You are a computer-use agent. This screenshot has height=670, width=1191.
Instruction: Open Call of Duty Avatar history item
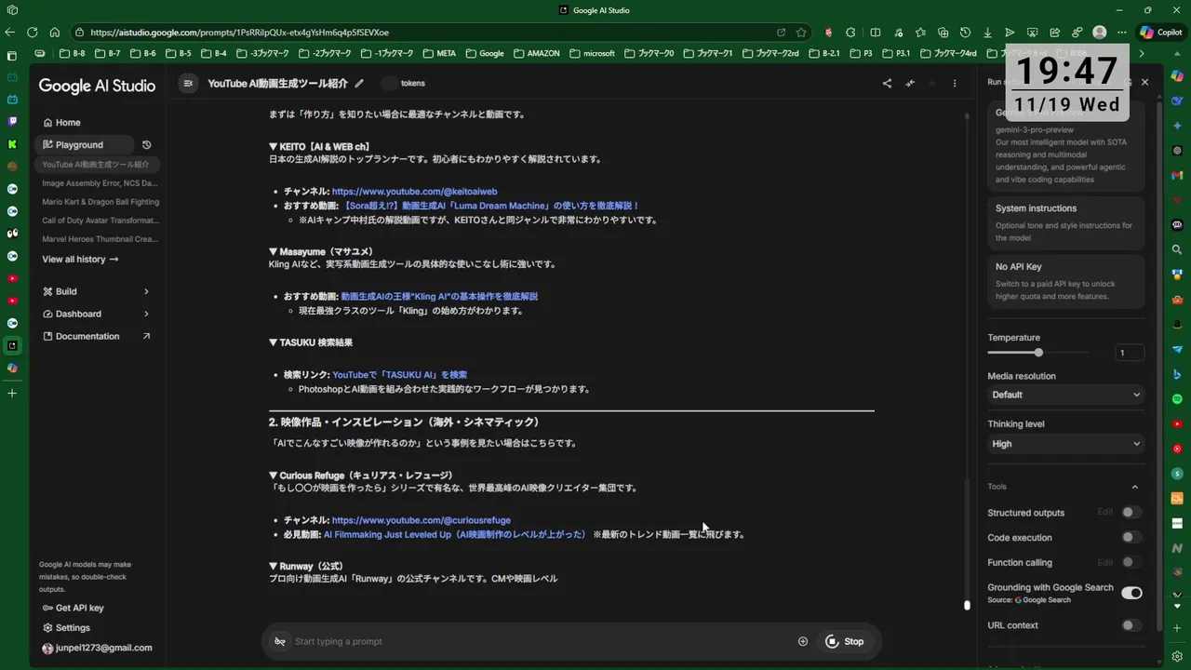tap(100, 221)
